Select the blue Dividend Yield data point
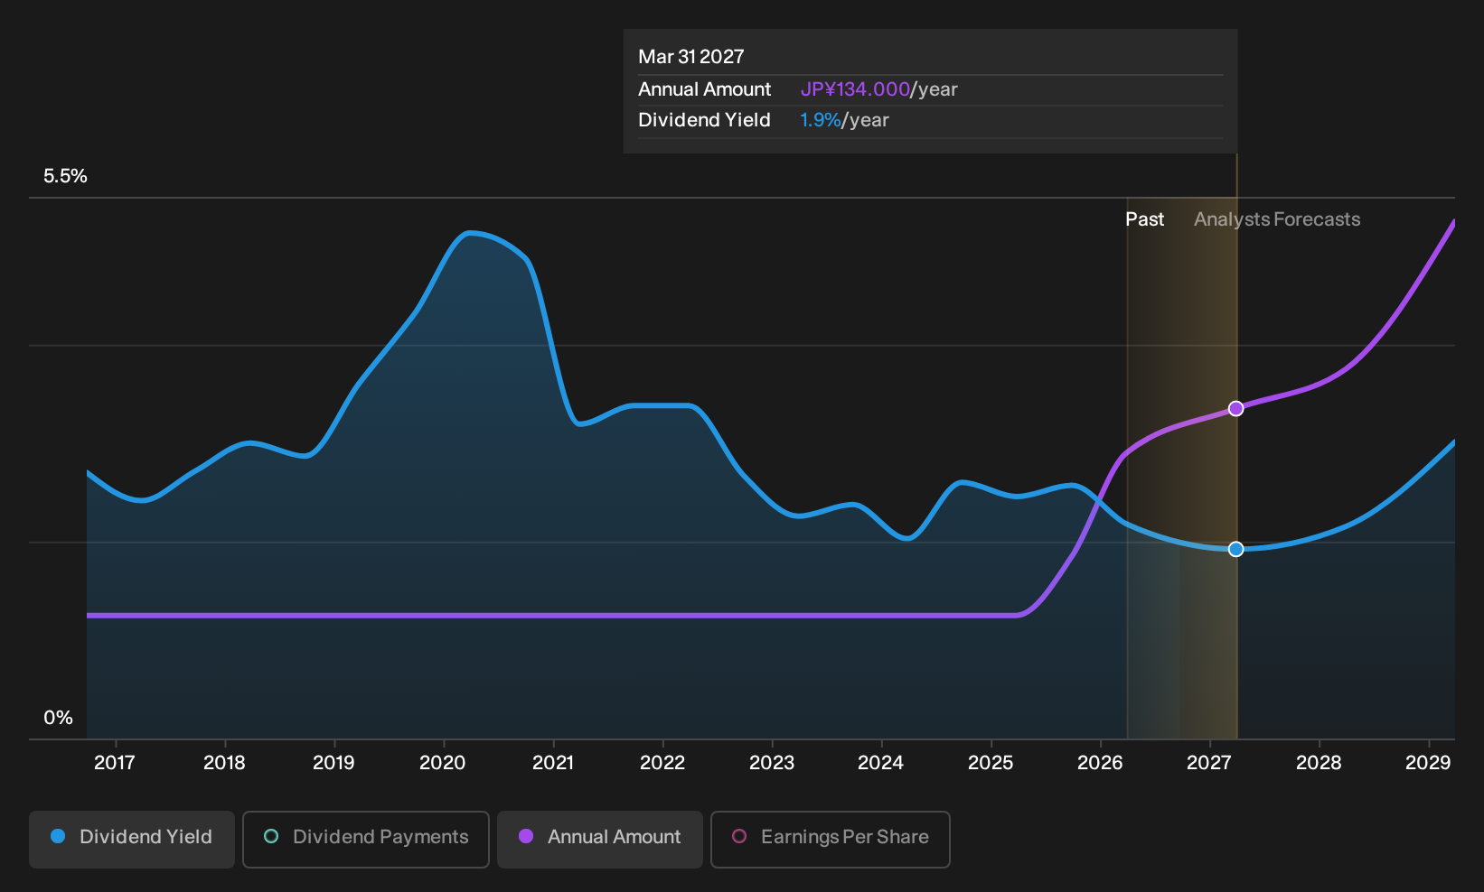This screenshot has width=1484, height=892. click(1236, 549)
